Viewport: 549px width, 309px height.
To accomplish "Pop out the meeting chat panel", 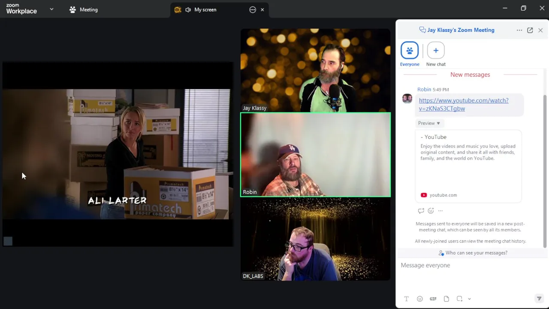I will (x=530, y=30).
